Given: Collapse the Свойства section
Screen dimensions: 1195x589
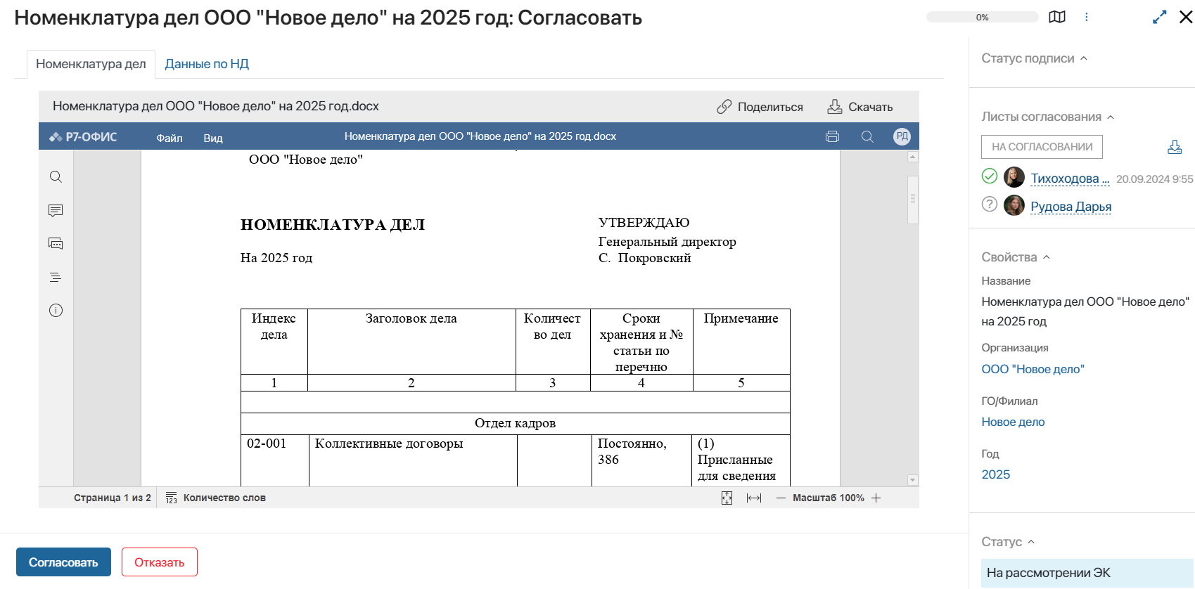Looking at the screenshot, I should 1047,257.
